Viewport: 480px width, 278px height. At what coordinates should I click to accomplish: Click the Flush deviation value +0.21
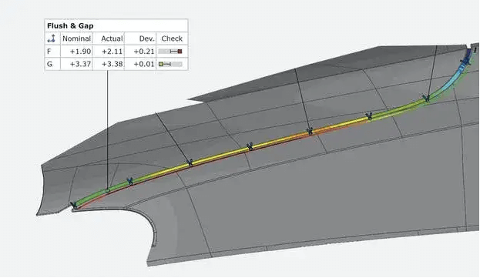(x=144, y=52)
